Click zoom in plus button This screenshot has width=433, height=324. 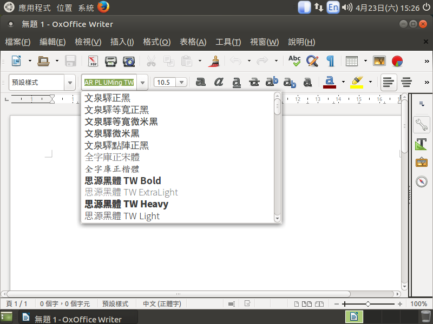[400, 304]
